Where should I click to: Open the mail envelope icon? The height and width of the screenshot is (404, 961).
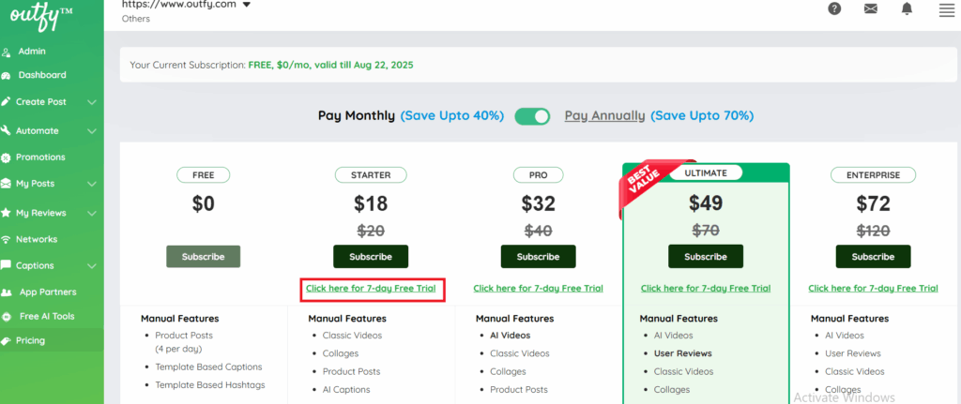coord(870,9)
